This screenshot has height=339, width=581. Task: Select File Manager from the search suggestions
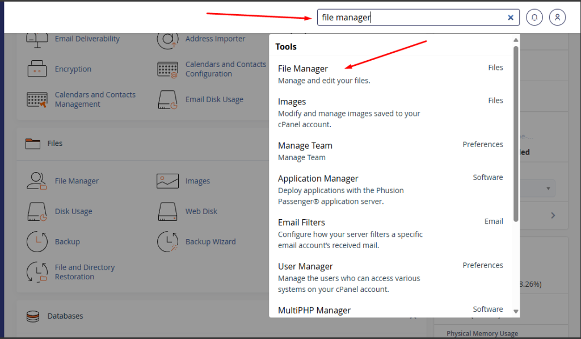304,68
